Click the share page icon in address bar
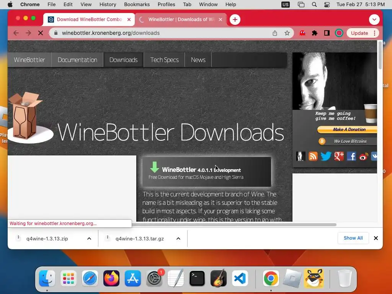Viewport: 392px width, 294px height. pos(275,33)
